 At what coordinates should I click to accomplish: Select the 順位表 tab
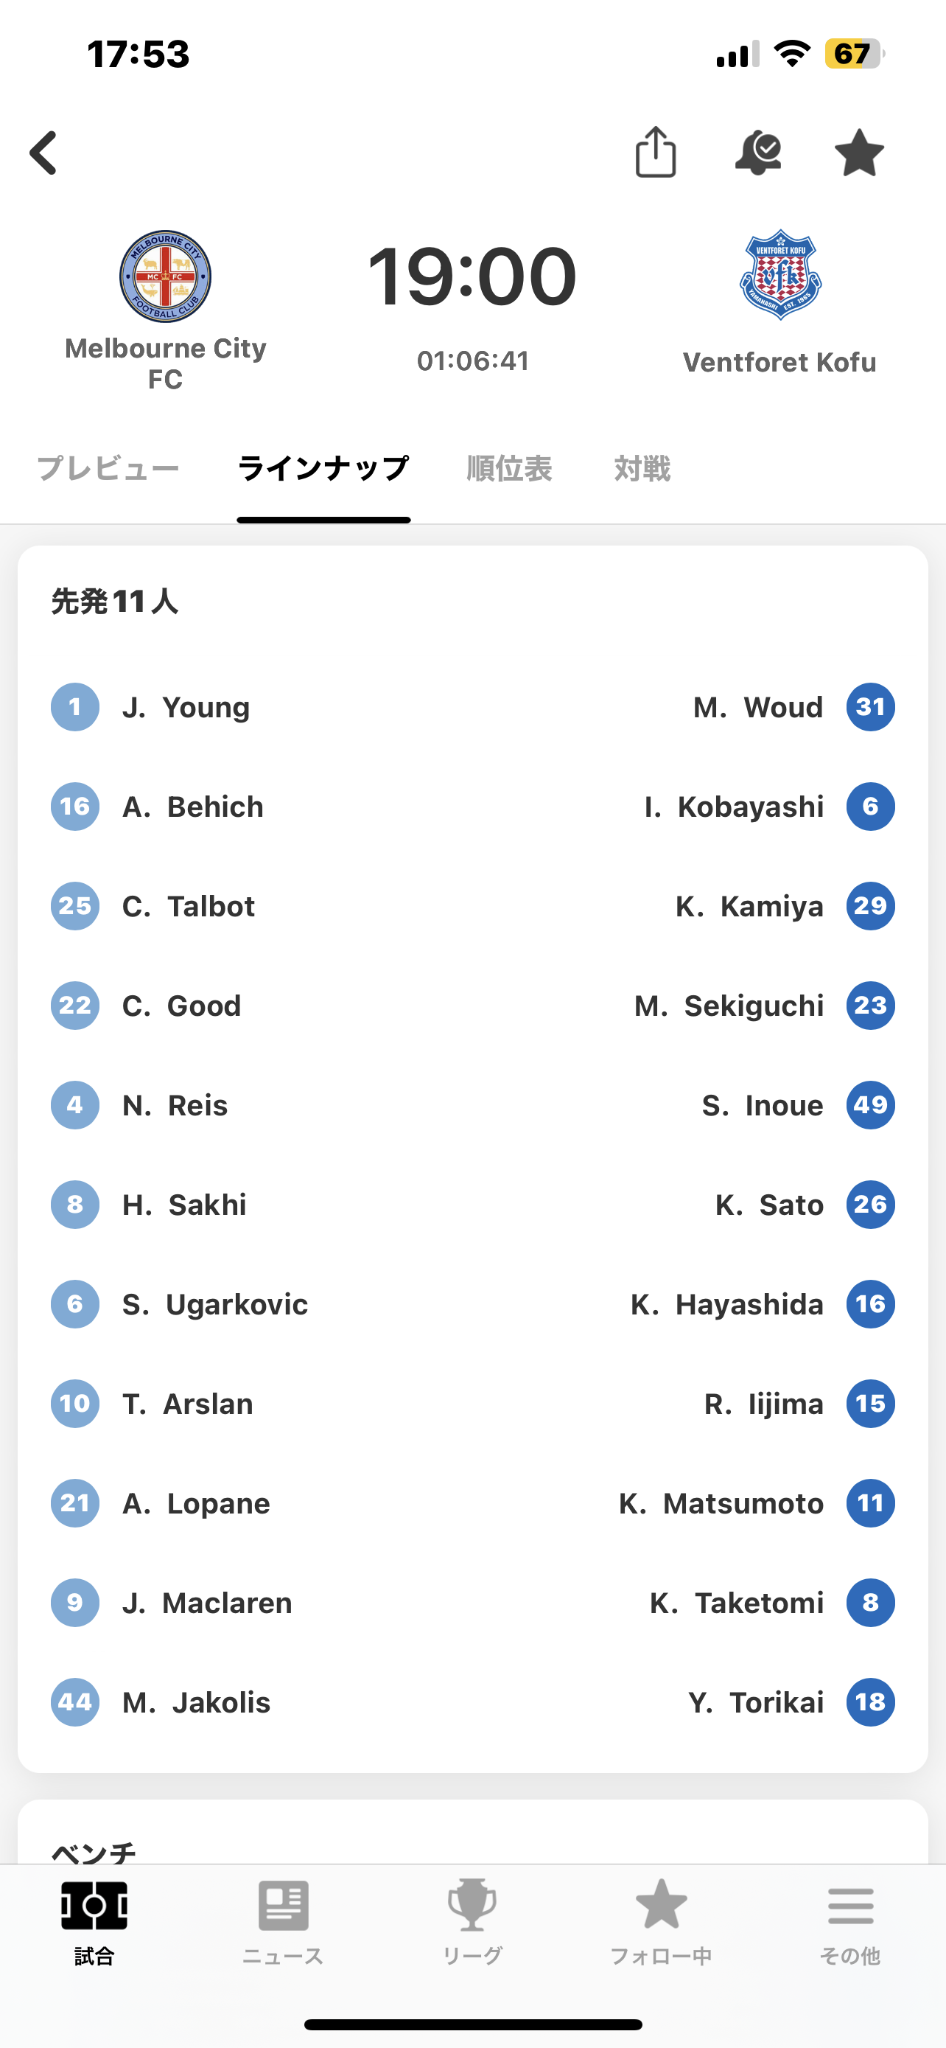(x=509, y=468)
